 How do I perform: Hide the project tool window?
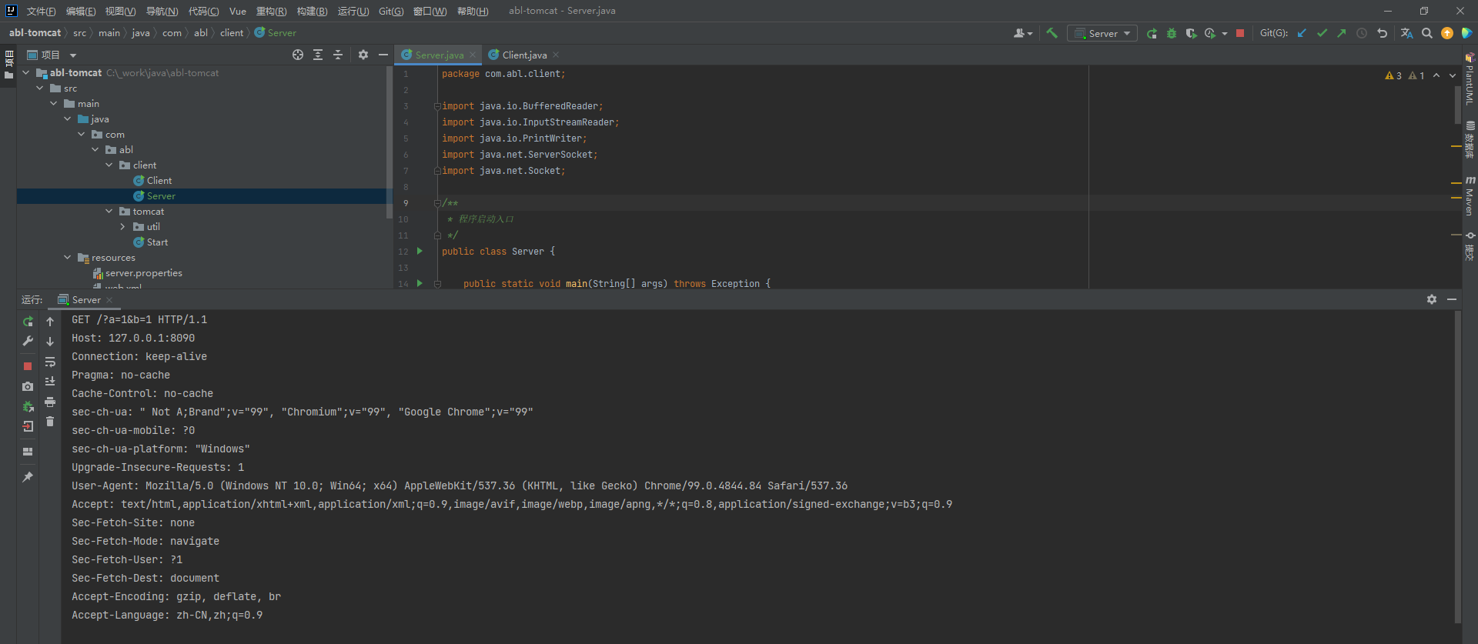[x=383, y=55]
